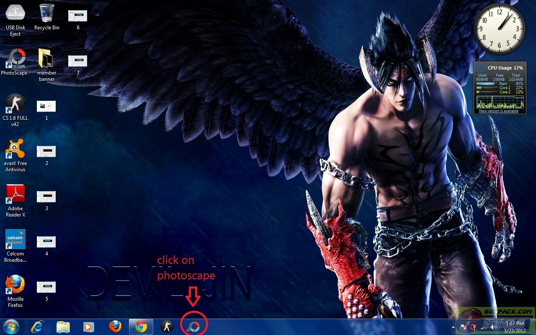The height and width of the screenshot is (335, 536).
Task: Open the taskbar clock showing 1:07 PM
Action: click(515, 327)
